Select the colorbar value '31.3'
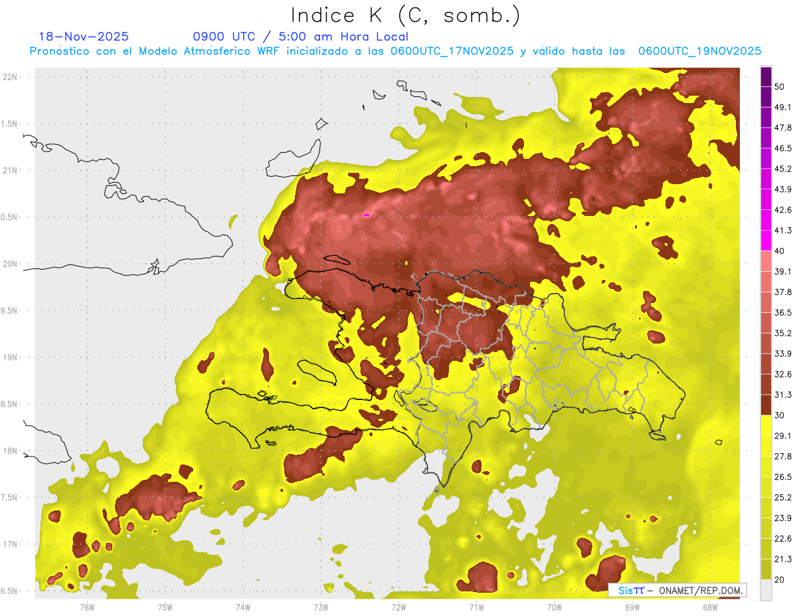 pos(783,395)
